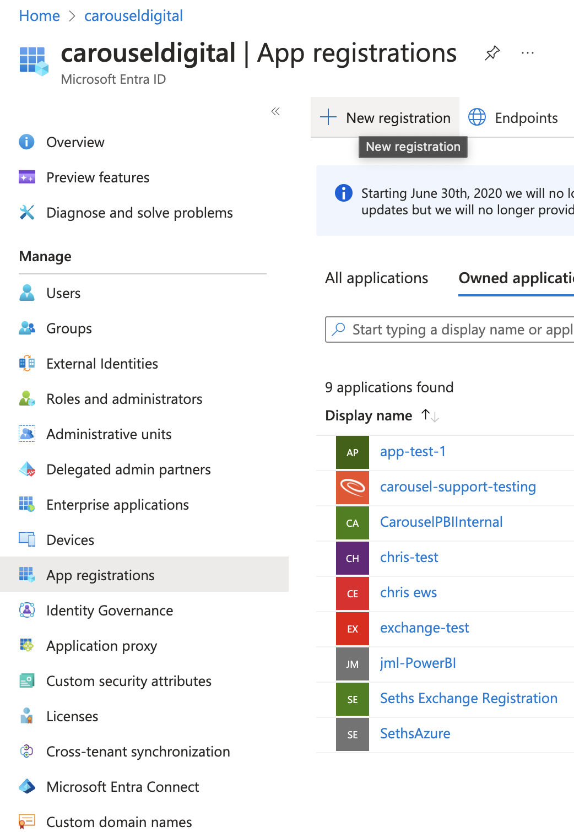The height and width of the screenshot is (832, 574).
Task: Sort applications by Display name
Action: tap(382, 415)
